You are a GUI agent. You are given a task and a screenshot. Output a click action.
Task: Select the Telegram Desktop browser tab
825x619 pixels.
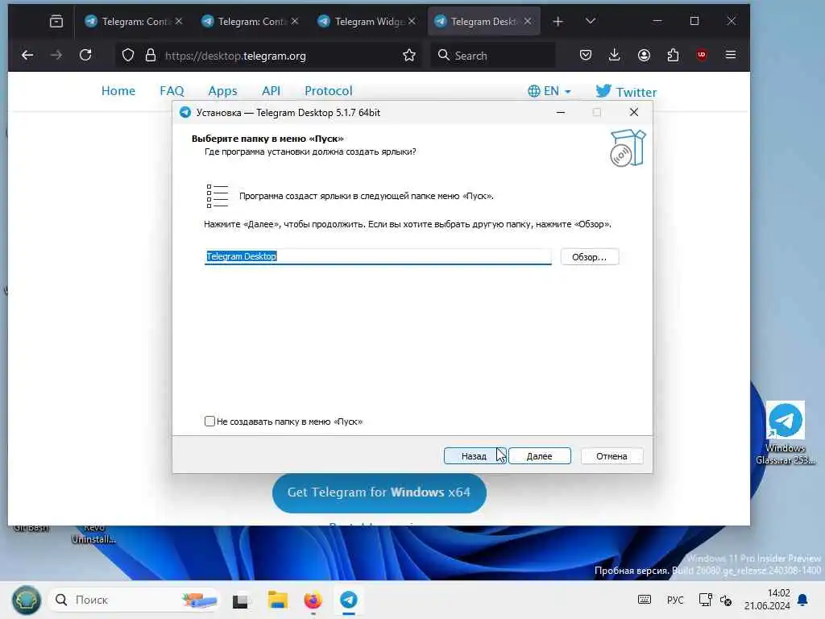tap(484, 21)
